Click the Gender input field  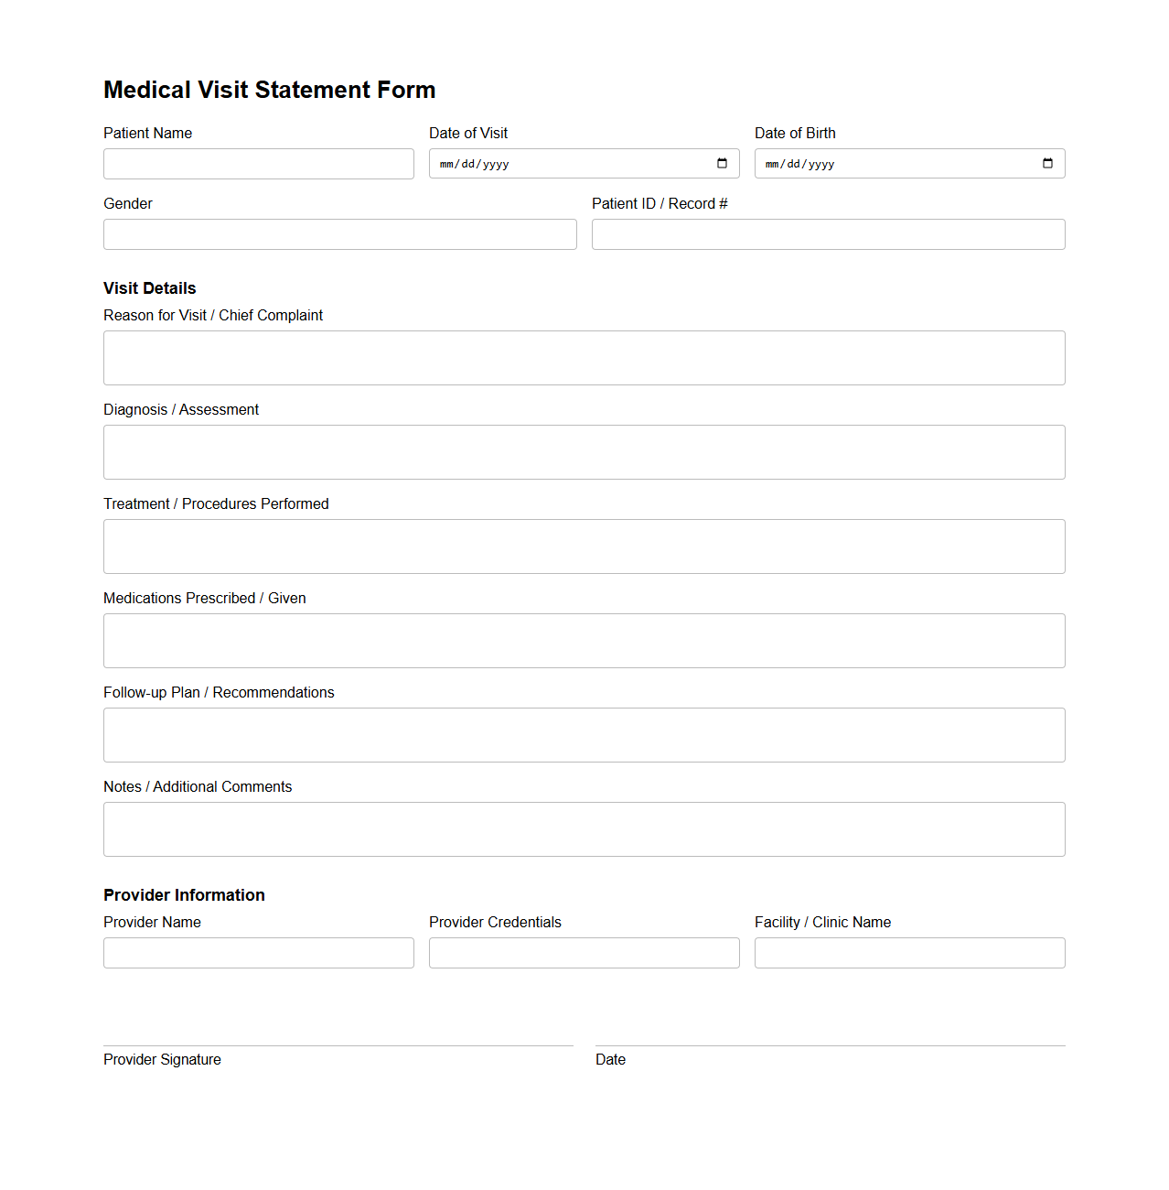(339, 234)
